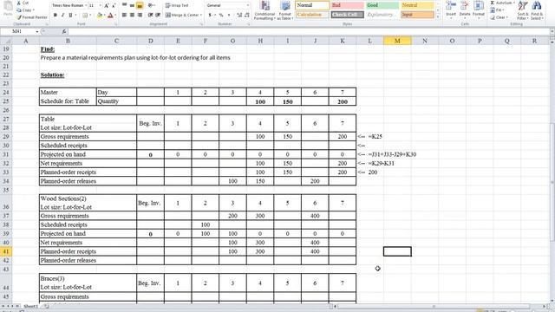Expand the cell styles gallery

[438, 16]
